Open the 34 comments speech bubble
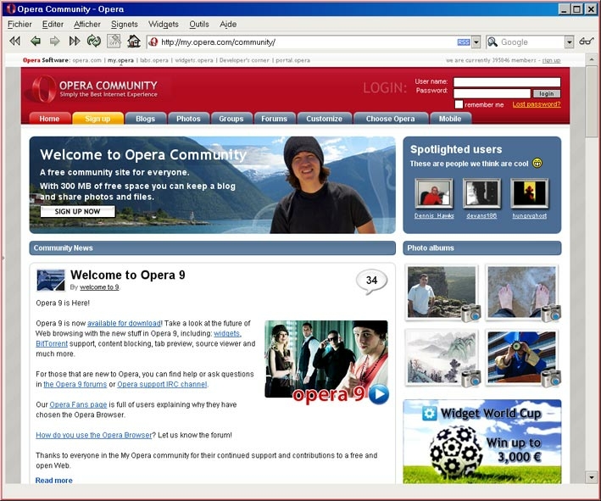This screenshot has height=501, width=601. coord(371,281)
